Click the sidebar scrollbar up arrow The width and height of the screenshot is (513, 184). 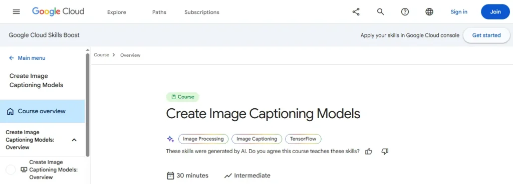click(87, 50)
